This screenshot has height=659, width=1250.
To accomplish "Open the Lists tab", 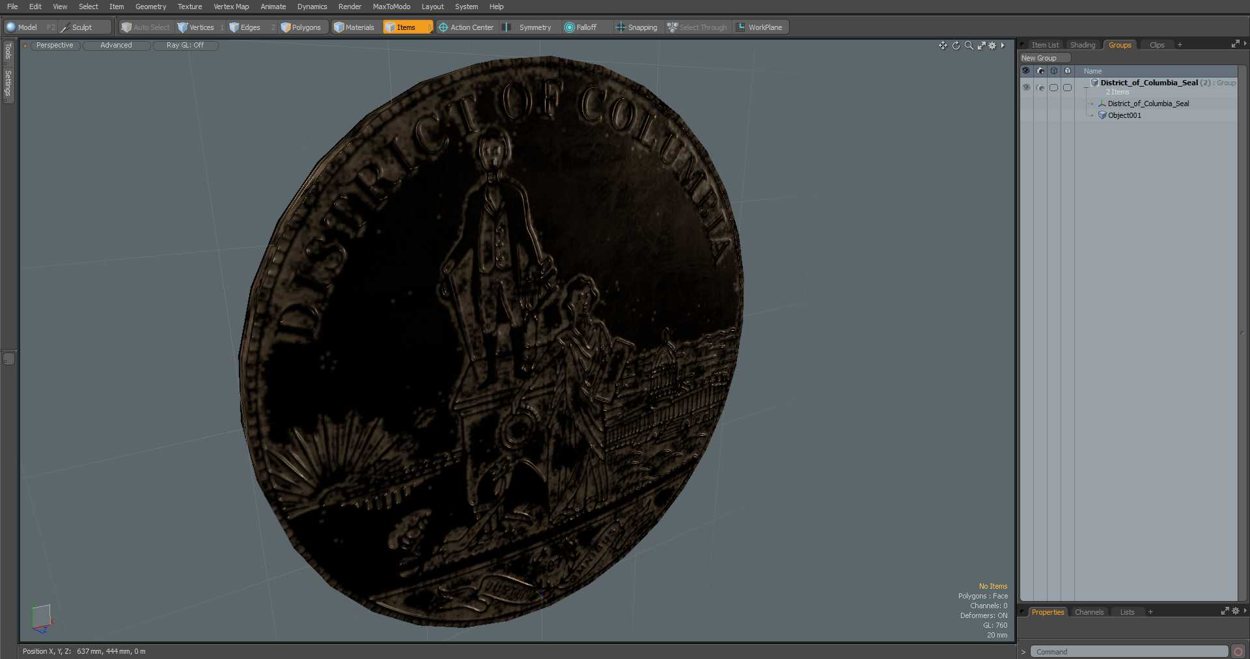I will point(1127,612).
